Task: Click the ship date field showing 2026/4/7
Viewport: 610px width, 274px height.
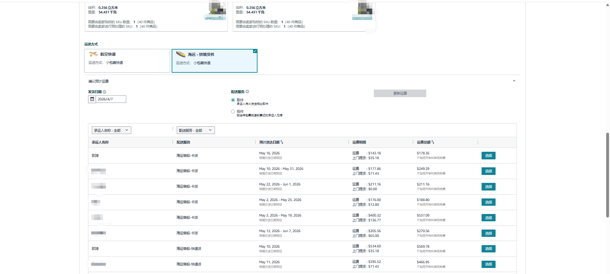Action: 111,99
